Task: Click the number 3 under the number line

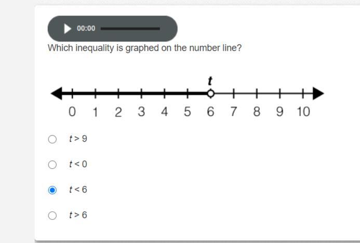Action: click(x=141, y=112)
